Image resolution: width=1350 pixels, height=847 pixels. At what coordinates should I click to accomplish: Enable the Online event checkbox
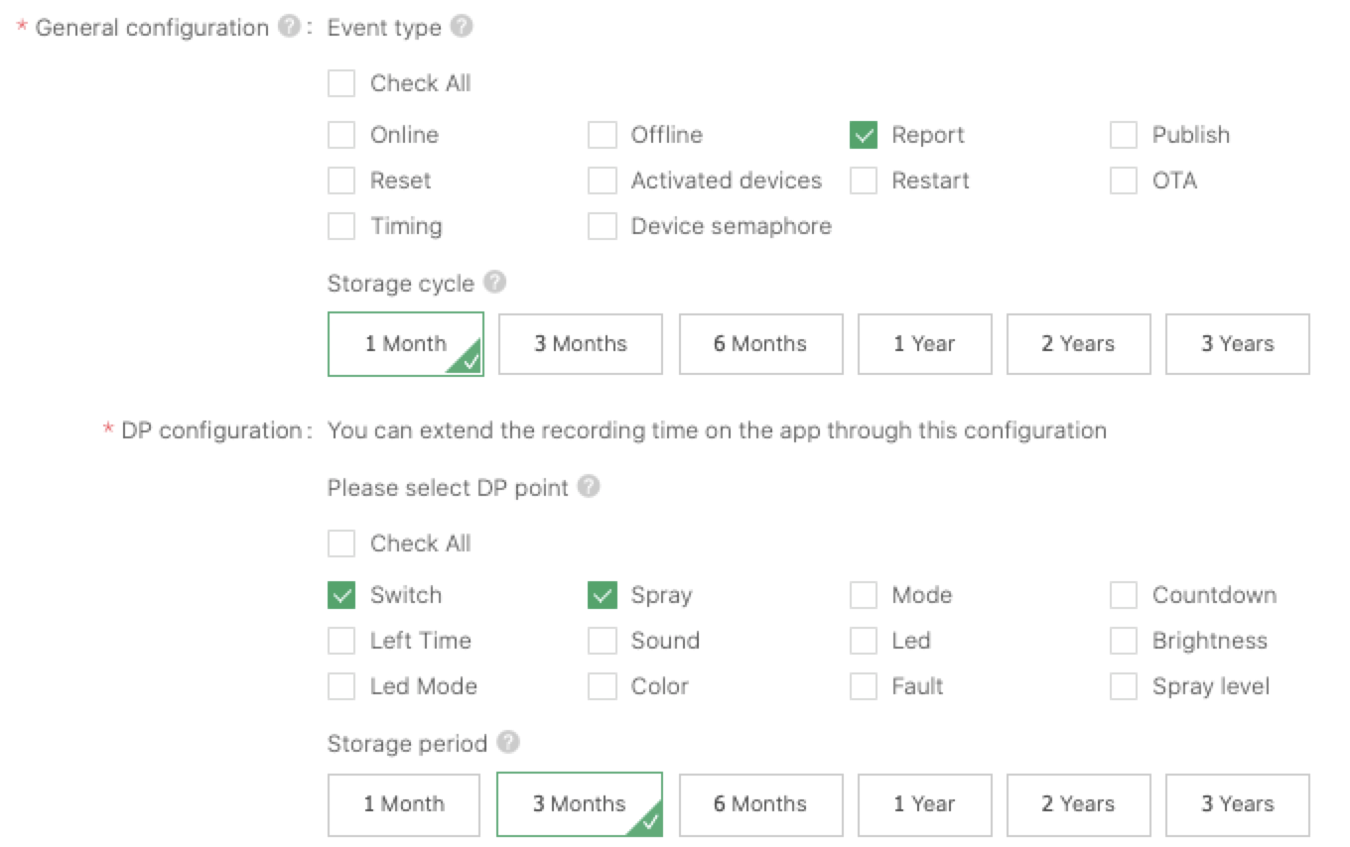tap(341, 135)
